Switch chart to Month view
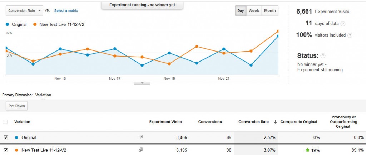This screenshot has width=366, height=155. pos(270,11)
